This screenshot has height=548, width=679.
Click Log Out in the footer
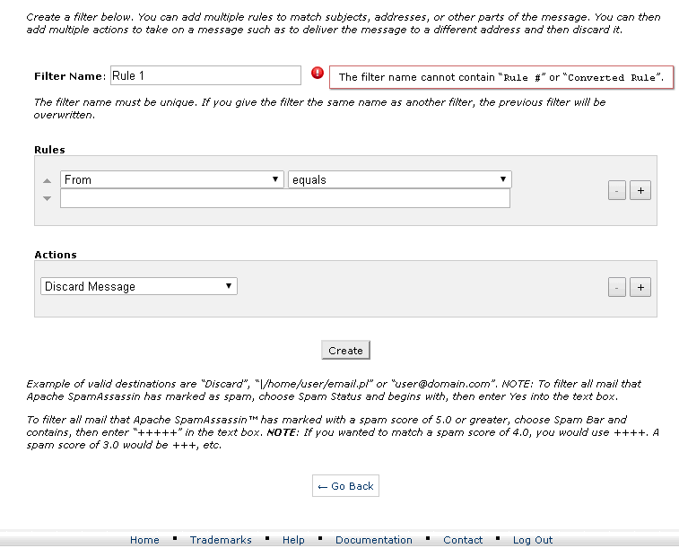[x=533, y=540]
